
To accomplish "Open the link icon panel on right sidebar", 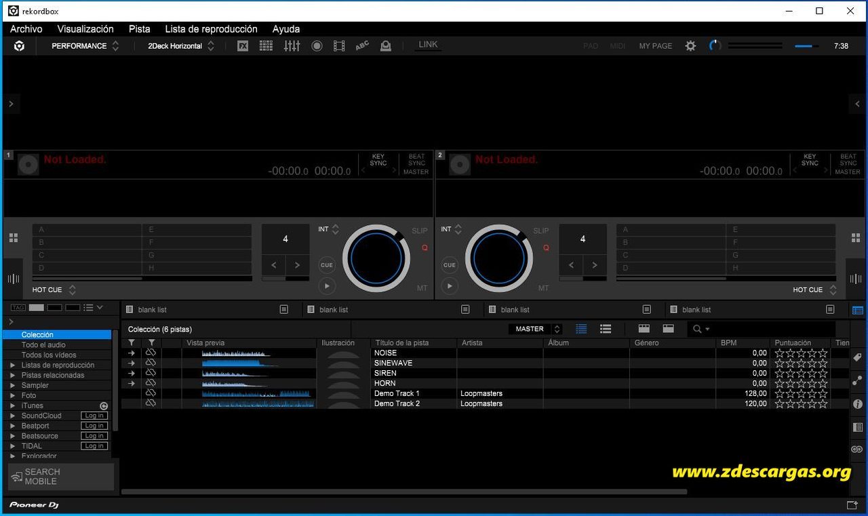I will tap(857, 450).
